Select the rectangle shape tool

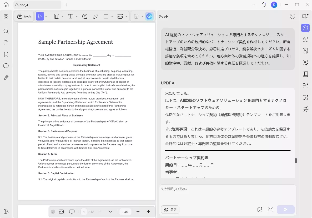pyautogui.click(x=106, y=16)
